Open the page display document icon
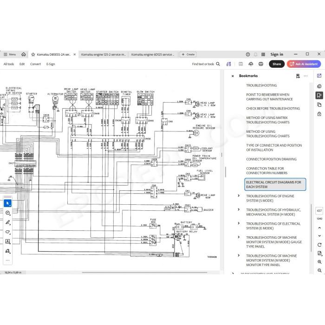325x325 pixels. [x=319, y=253]
